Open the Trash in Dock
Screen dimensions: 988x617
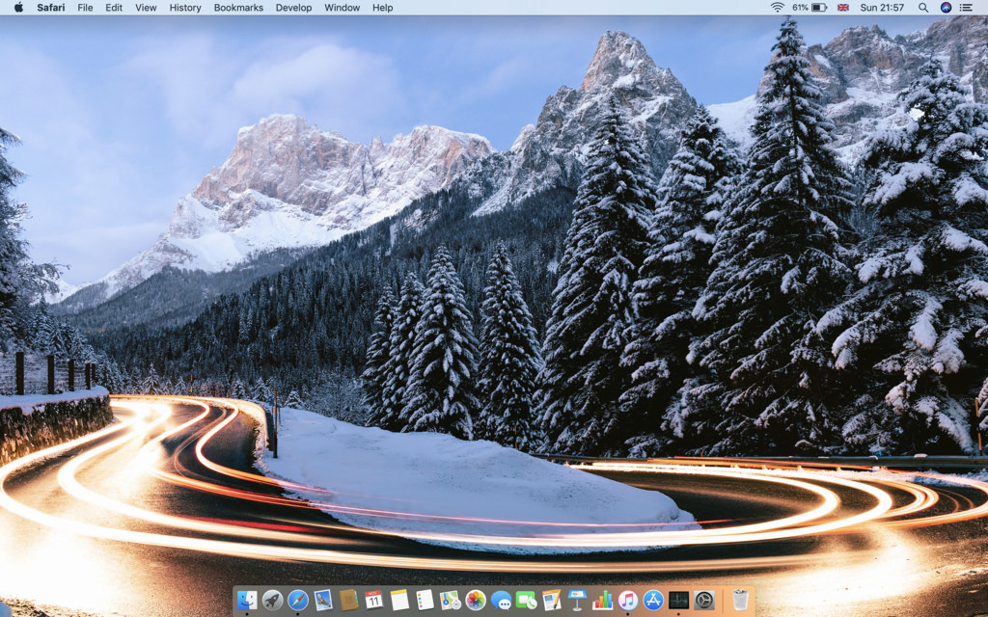(740, 600)
